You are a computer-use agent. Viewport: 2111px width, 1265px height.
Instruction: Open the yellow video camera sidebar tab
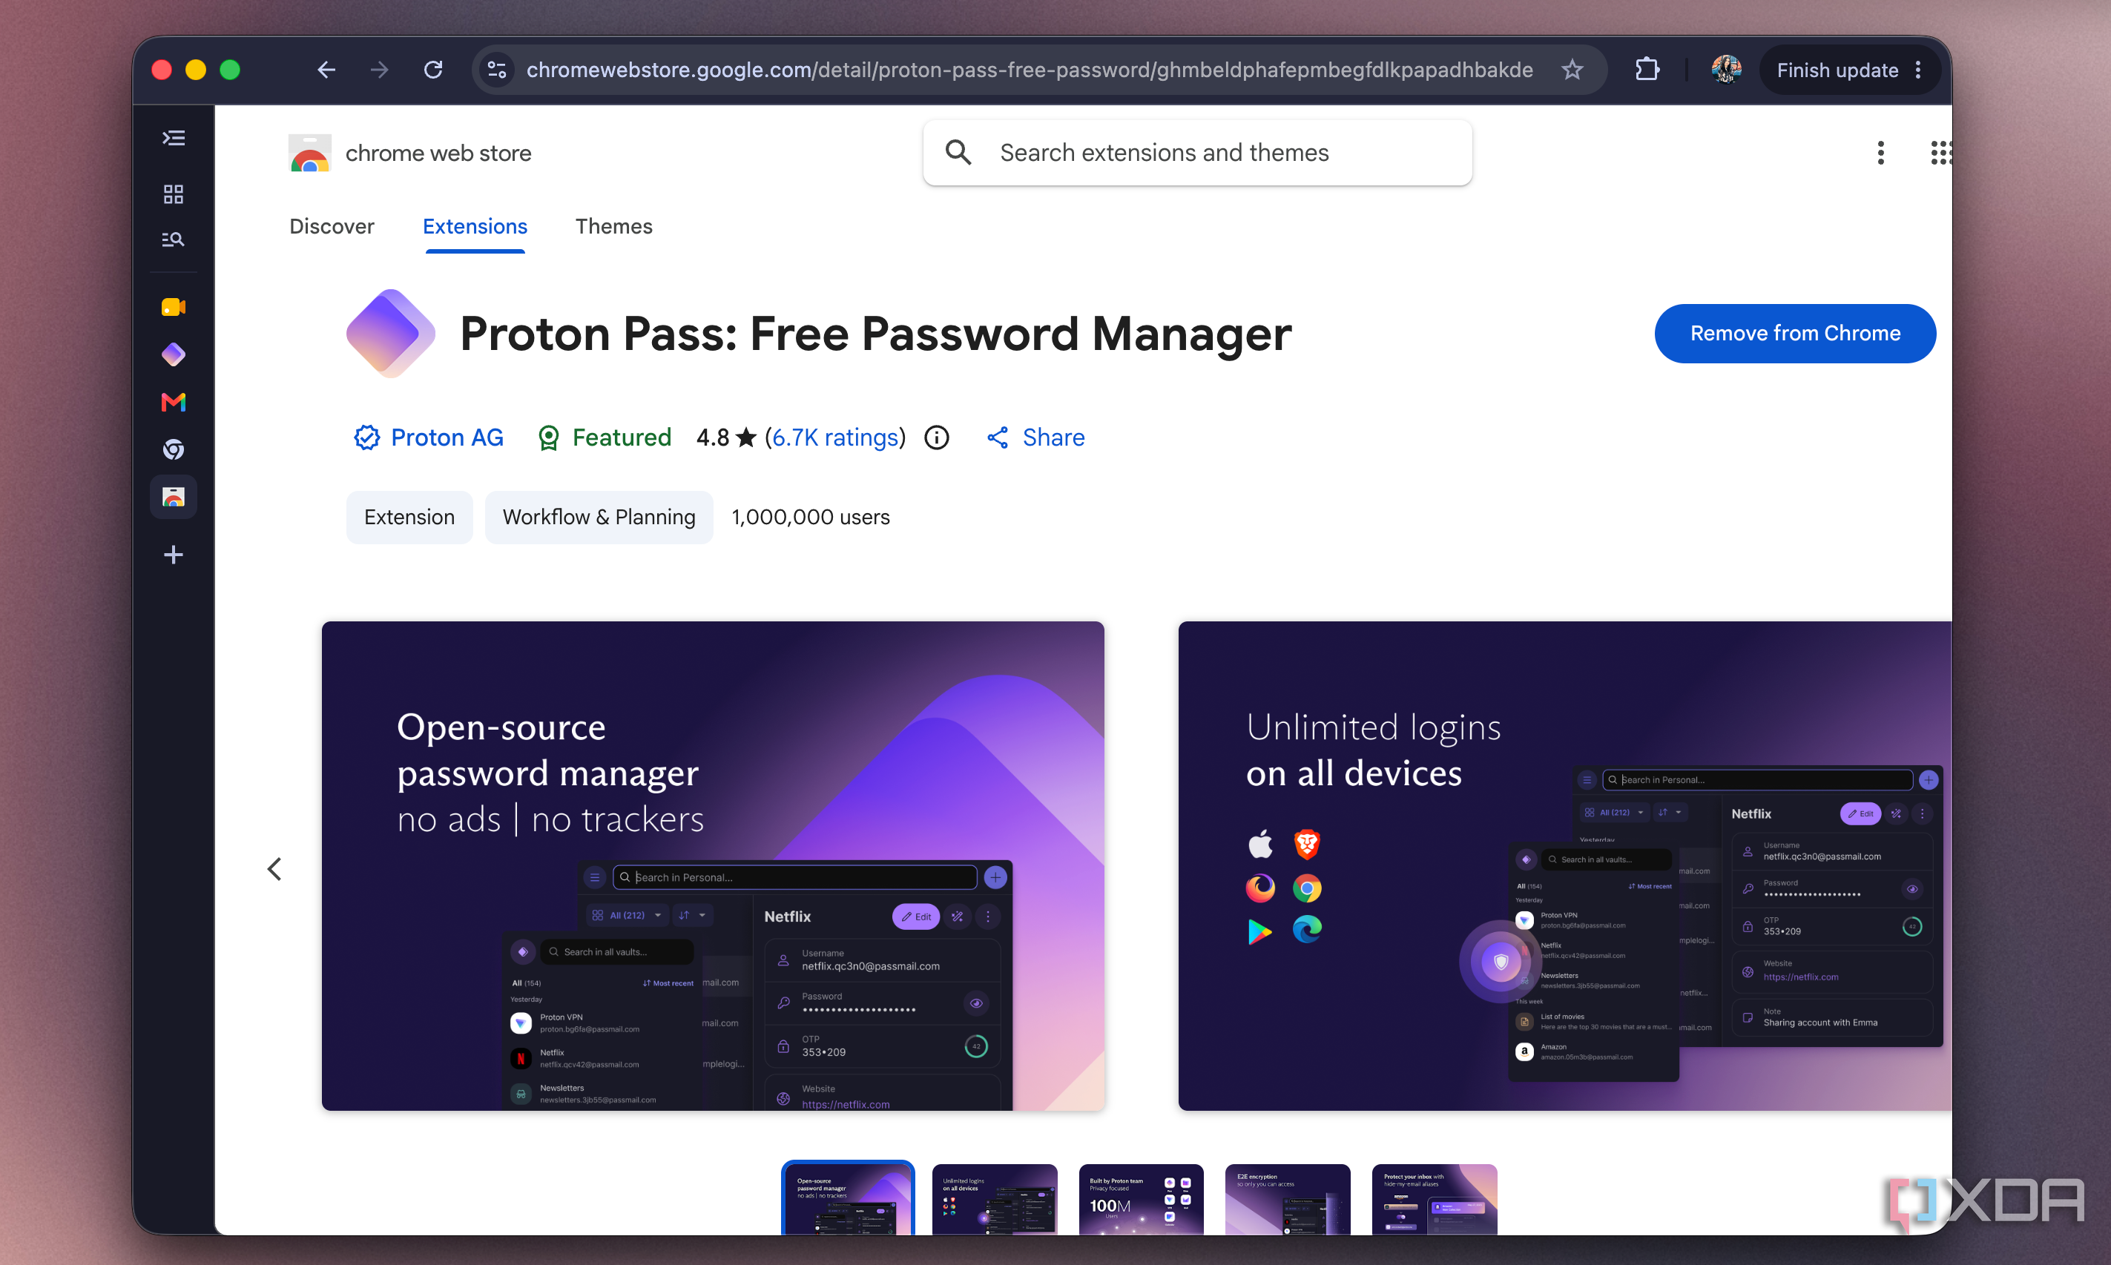(x=173, y=307)
